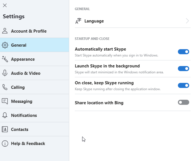194x161 pixels.
Task: Click the GENERAL section heading
Action: (x=82, y=9)
